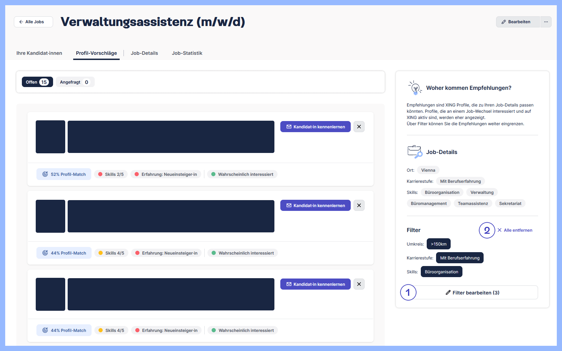Click the X icon next to Alle entfernen
The image size is (562, 351).
click(499, 230)
